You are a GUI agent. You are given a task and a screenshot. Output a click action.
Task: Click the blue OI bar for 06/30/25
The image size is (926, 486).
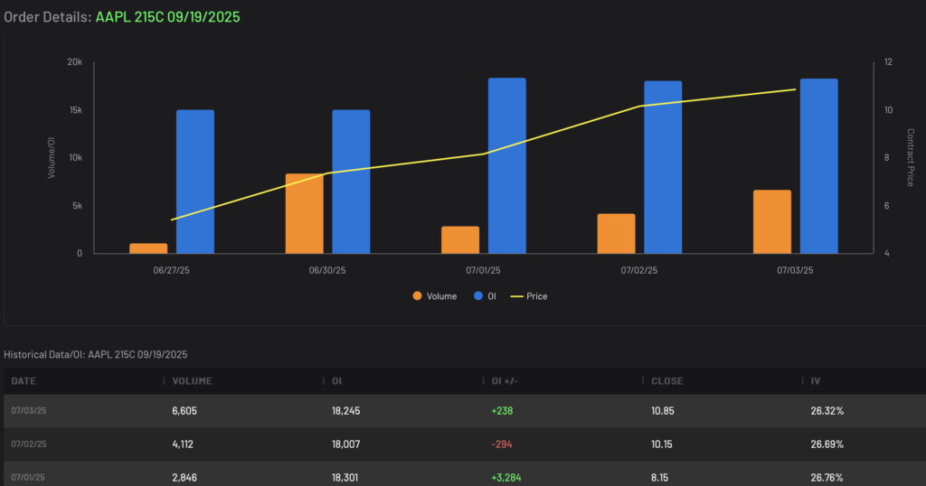[351, 182]
